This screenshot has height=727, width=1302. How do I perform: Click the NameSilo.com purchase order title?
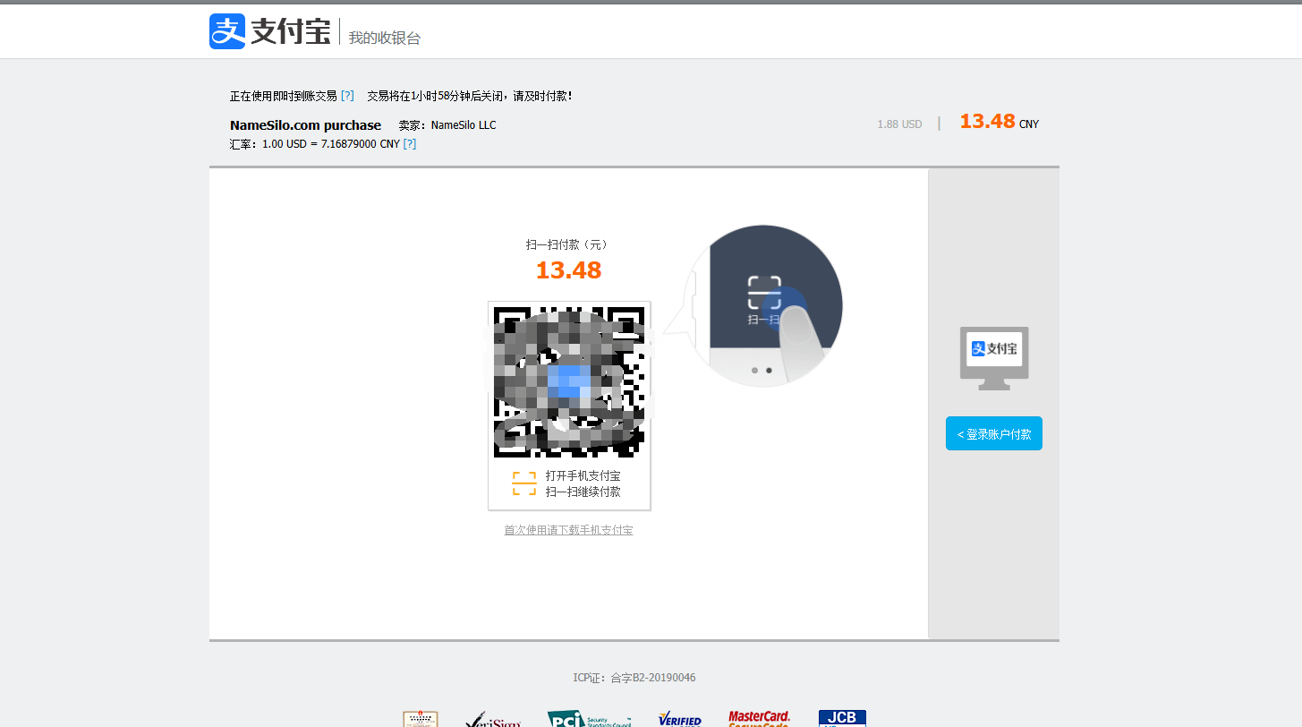click(305, 125)
